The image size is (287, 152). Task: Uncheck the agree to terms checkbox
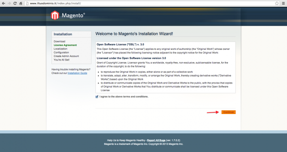tap(97, 97)
